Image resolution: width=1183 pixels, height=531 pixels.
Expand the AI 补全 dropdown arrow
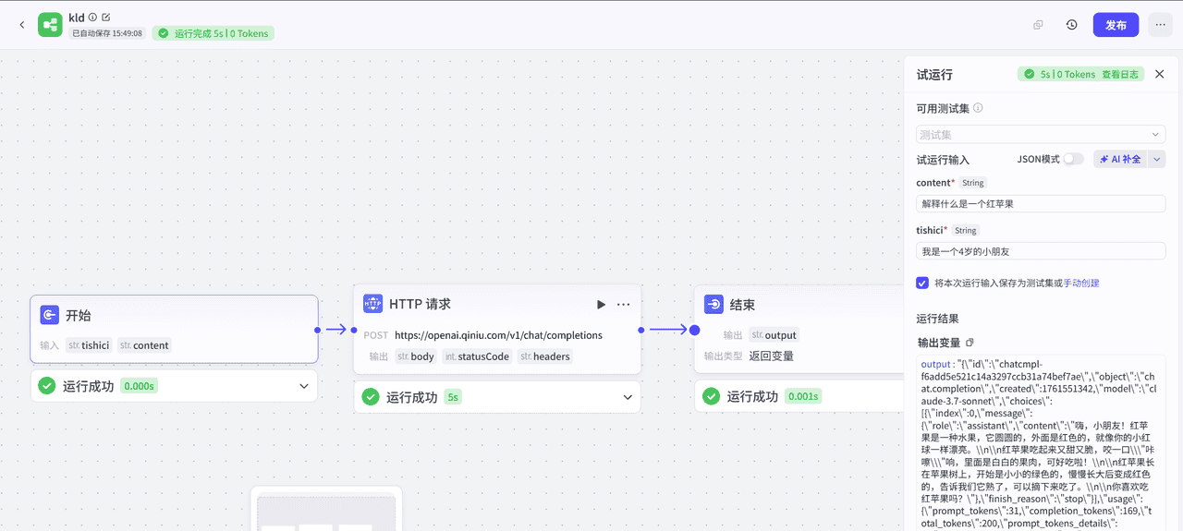1156,159
